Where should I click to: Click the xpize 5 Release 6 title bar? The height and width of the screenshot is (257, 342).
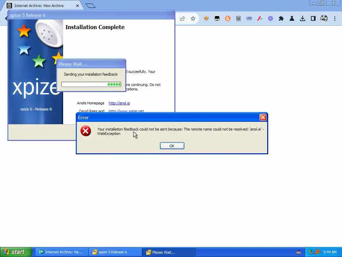(x=91, y=15)
